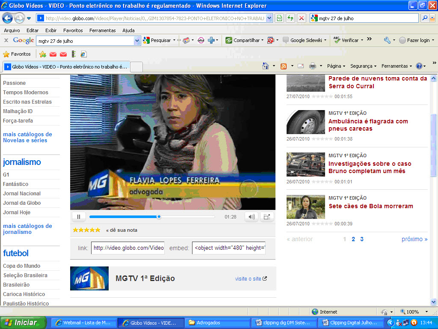Click the Stop loading icon
This screenshot has width=438, height=329.
tap(302, 18)
